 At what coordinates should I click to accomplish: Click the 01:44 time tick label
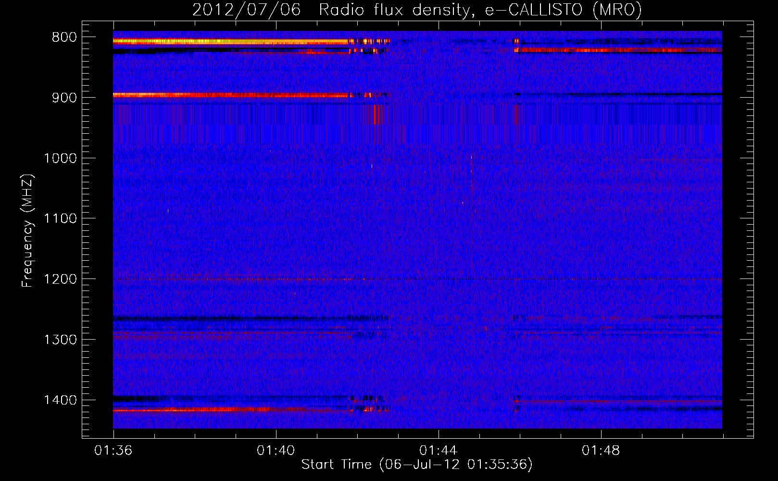439,451
